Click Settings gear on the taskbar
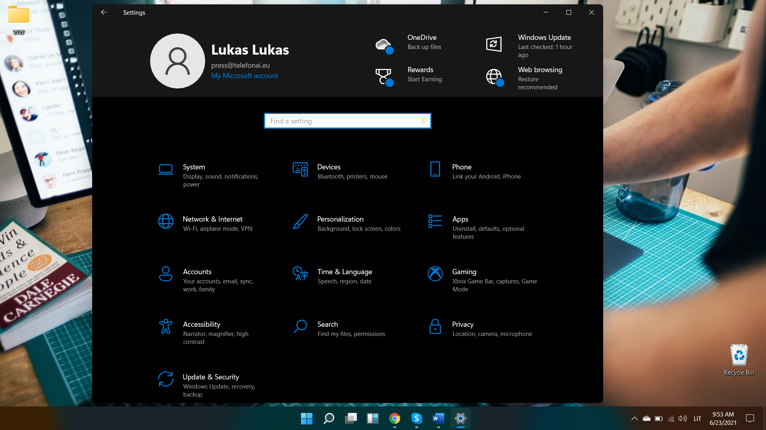 (x=460, y=418)
